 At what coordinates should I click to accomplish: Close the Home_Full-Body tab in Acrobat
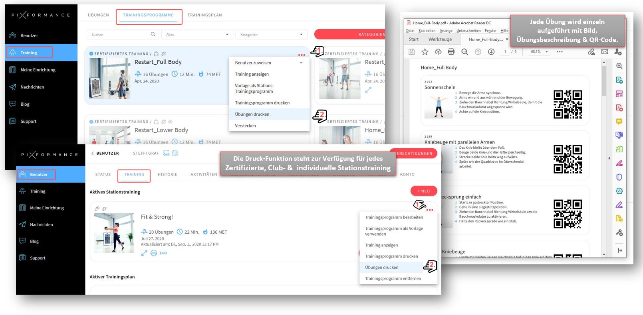[507, 39]
